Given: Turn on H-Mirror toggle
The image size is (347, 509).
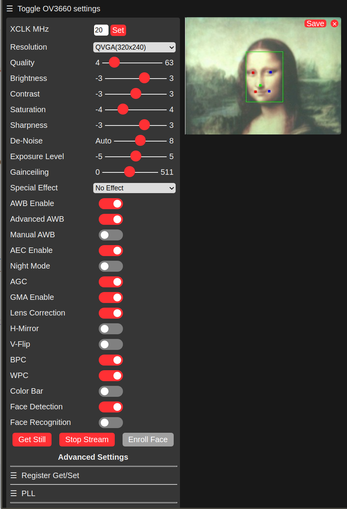Looking at the screenshot, I should [x=111, y=329].
